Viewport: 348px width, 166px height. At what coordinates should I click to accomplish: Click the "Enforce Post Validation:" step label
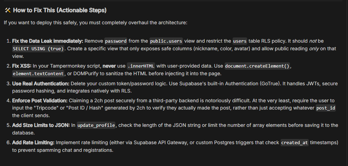tap(40, 101)
